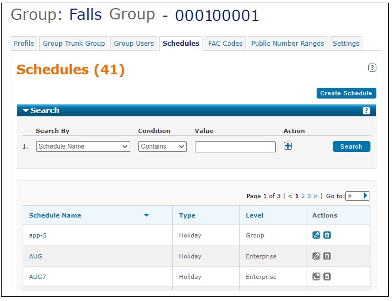Open help icon in Search panel header
The width and height of the screenshot is (392, 301).
click(x=366, y=110)
